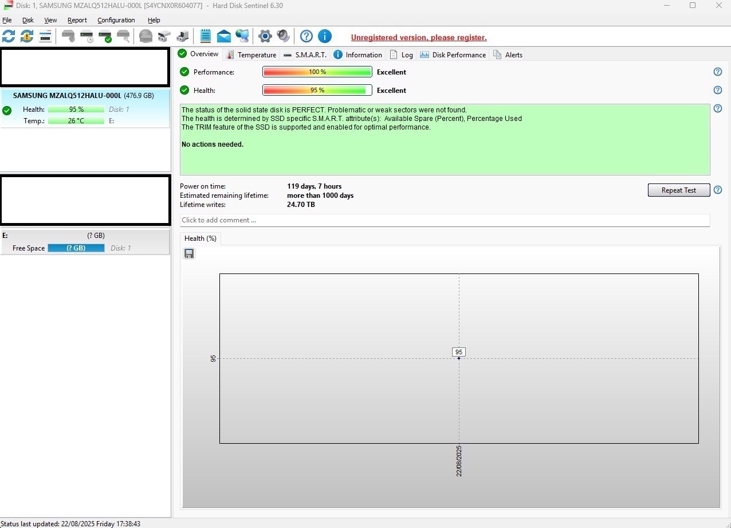The image size is (731, 528).
Task: Click the globe and monitor network icon
Action: tap(242, 37)
